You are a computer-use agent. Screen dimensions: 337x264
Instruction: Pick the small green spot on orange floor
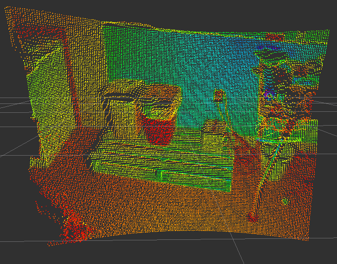(285, 201)
